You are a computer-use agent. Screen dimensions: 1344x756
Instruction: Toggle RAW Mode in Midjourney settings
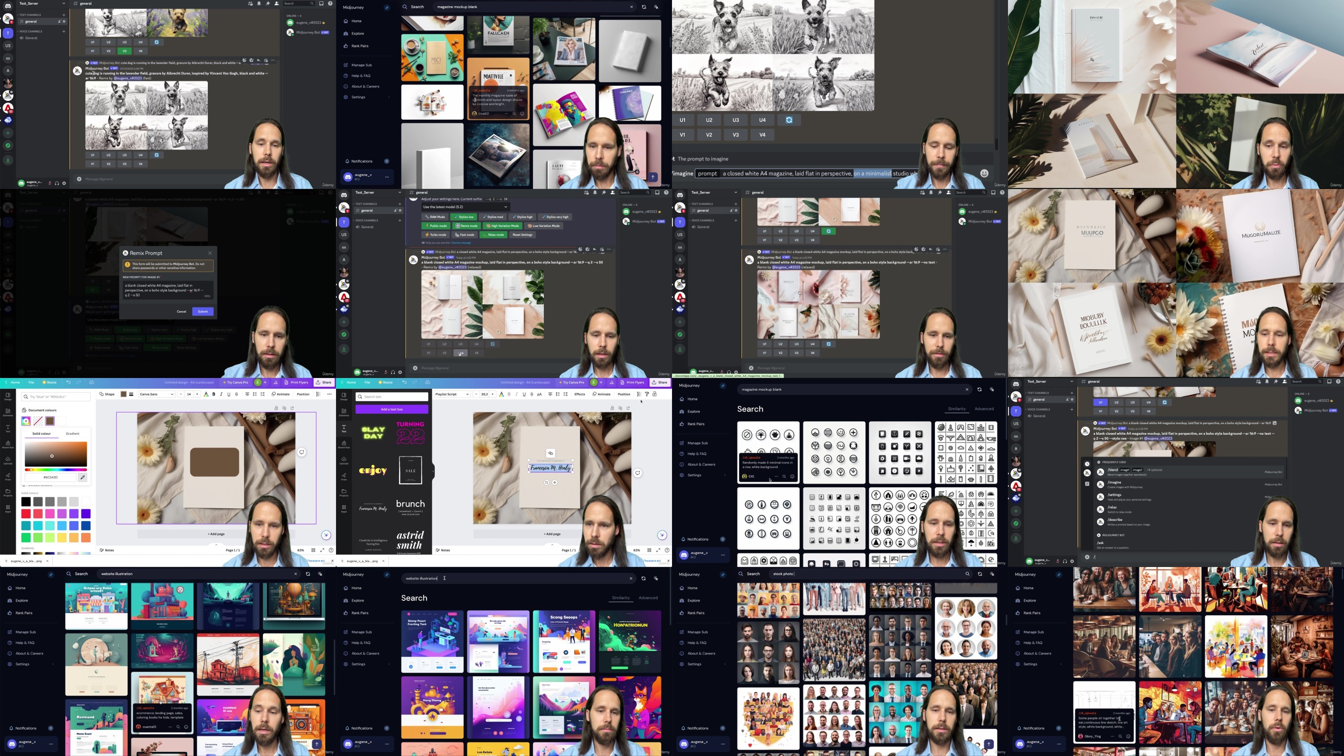(x=435, y=217)
